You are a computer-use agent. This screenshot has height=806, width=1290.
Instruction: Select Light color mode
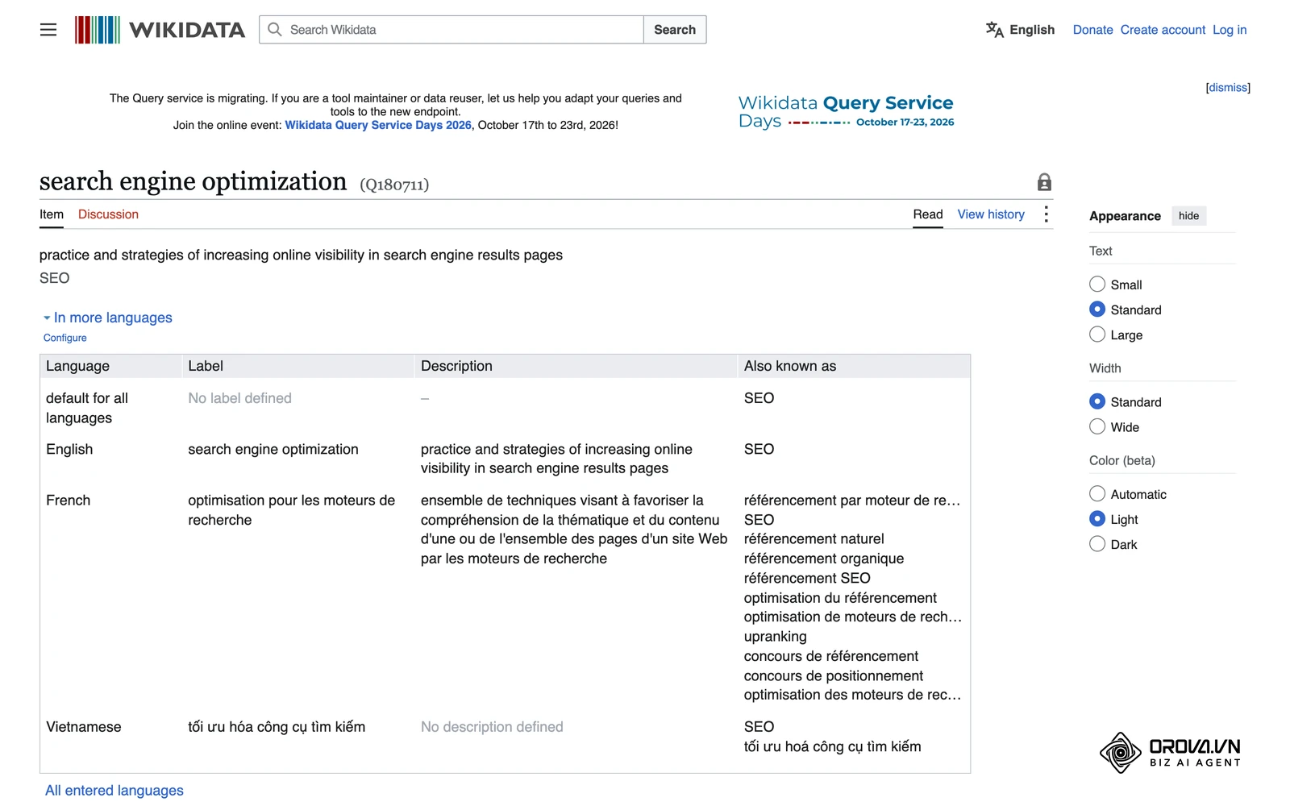pyautogui.click(x=1097, y=519)
